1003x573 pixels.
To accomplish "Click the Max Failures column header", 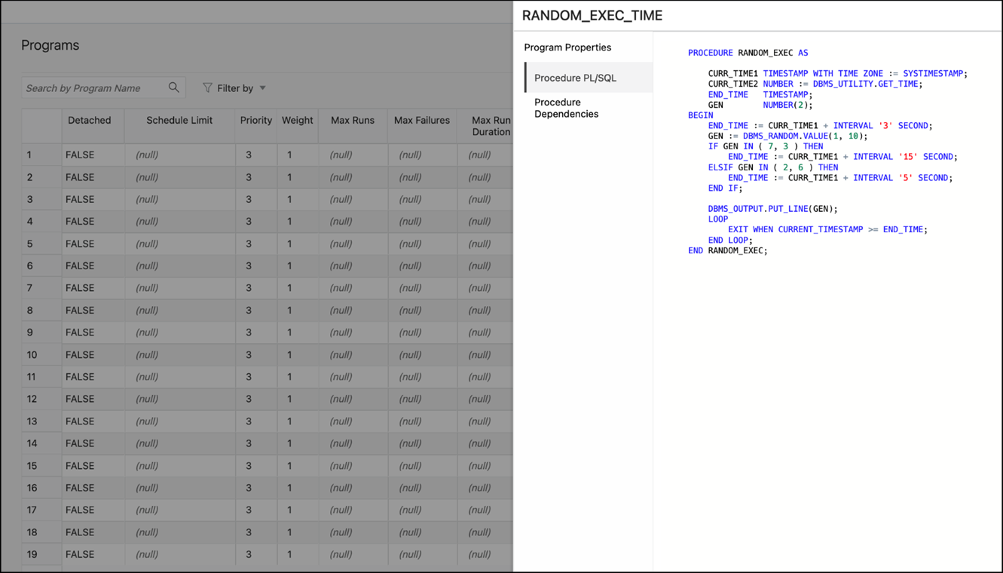I will [422, 120].
